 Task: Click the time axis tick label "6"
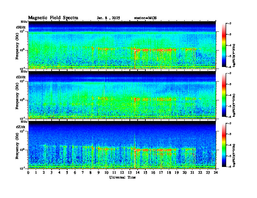click(75, 173)
